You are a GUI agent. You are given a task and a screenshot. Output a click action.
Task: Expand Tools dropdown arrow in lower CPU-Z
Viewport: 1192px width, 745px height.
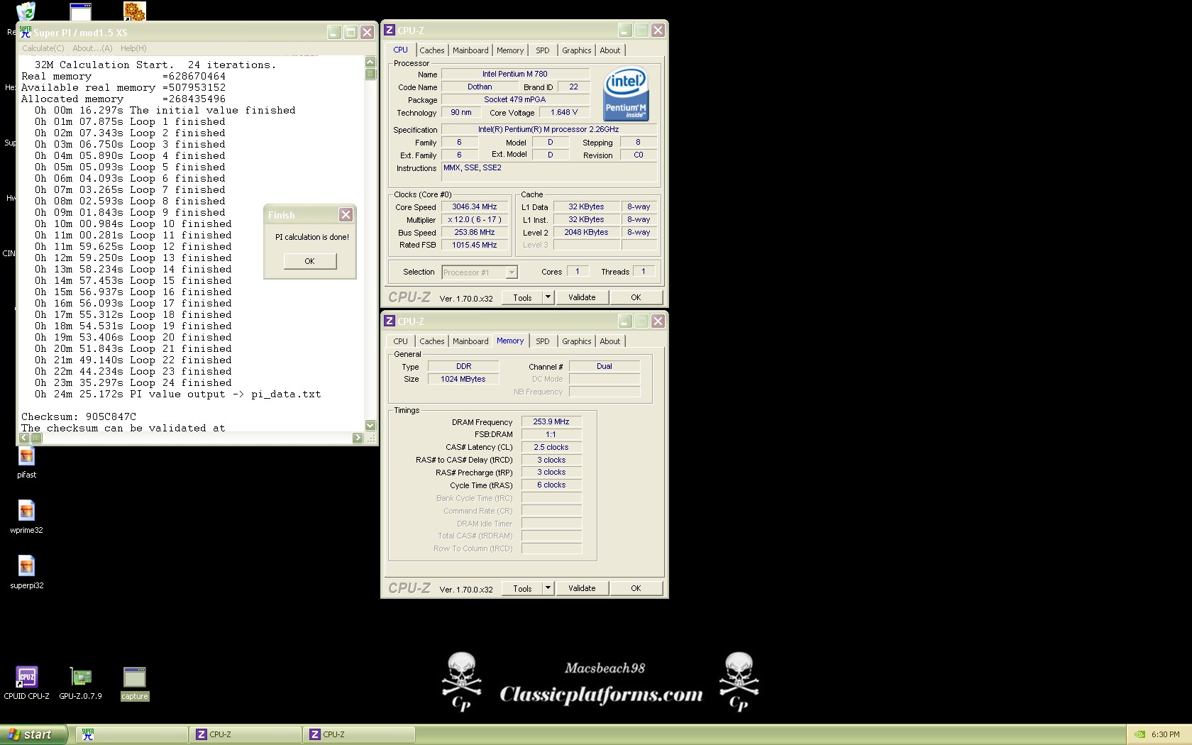548,588
